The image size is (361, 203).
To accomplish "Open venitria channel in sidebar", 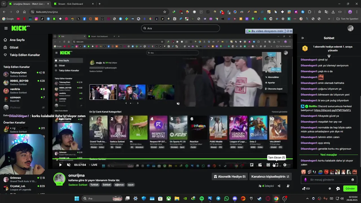I will click(24, 91).
